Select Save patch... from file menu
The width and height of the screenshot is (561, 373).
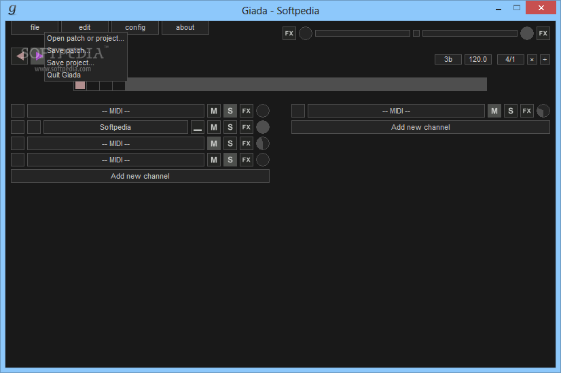[x=86, y=50]
